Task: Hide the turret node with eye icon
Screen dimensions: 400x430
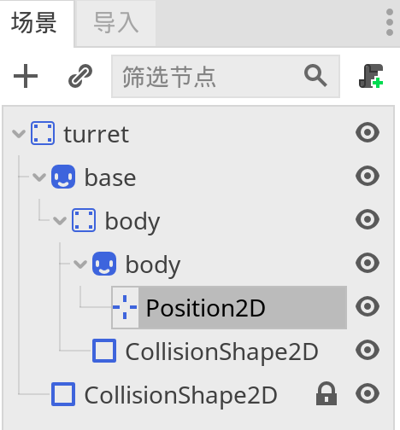Action: click(368, 132)
